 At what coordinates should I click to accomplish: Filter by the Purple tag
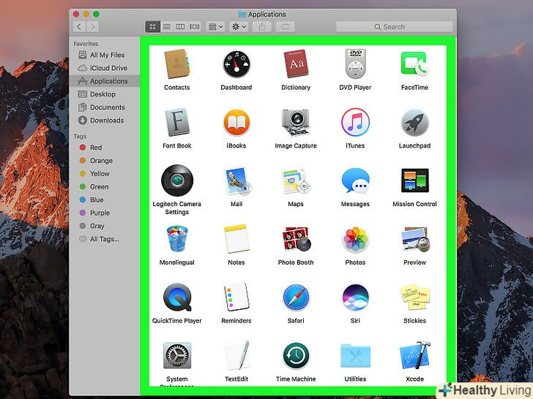(x=105, y=213)
